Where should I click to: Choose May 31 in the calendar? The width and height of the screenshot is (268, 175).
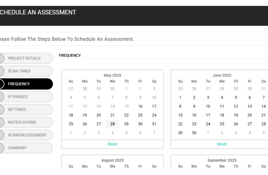pos(154,124)
